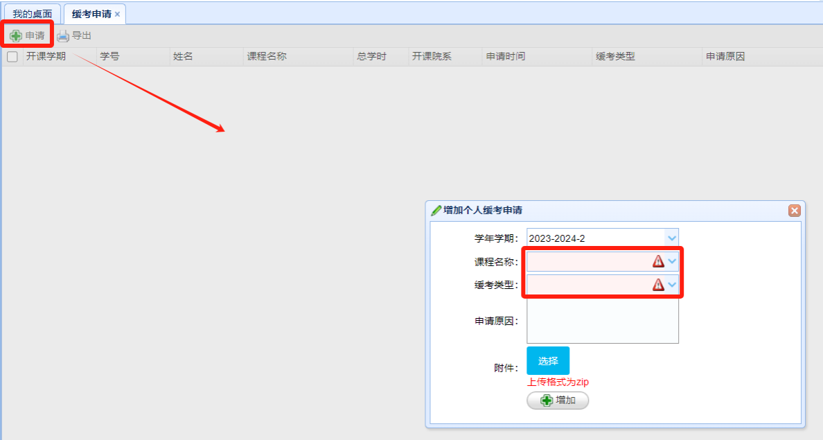
Task: Click the pencil icon in the dialog title
Action: [436, 211]
